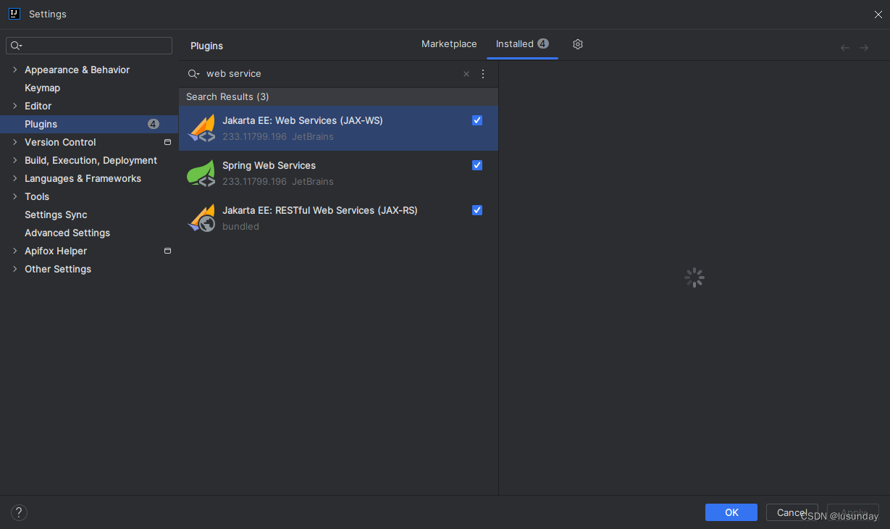Click the Spring Web Services leaf icon

[201, 173]
